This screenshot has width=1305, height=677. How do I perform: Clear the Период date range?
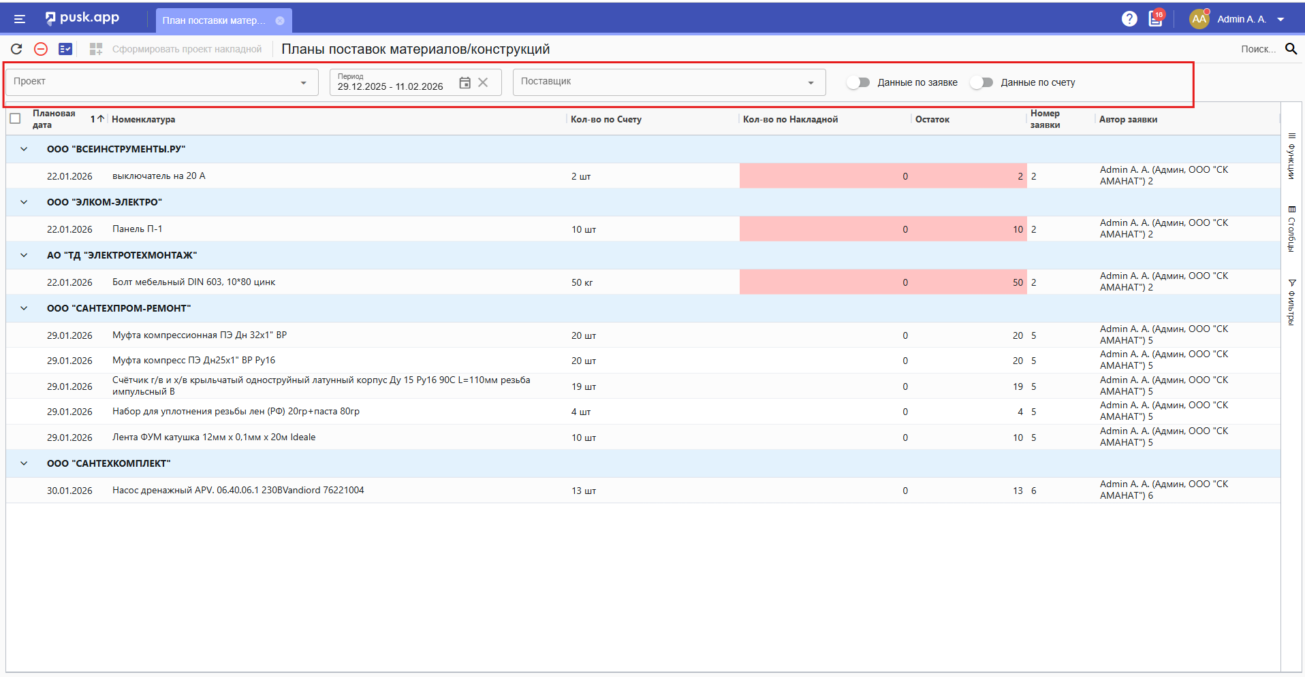[483, 82]
